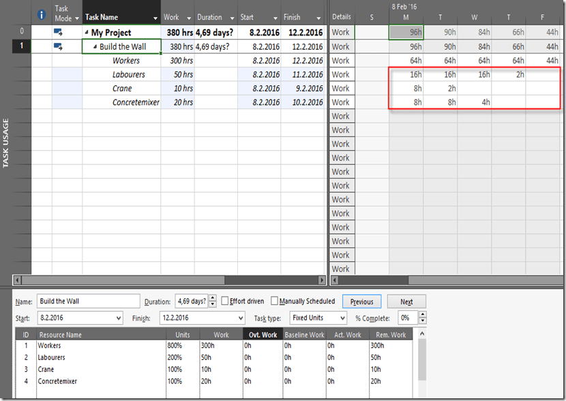This screenshot has width=566, height=401.
Task: Open the Start date dropdown in the form
Action: coord(119,318)
